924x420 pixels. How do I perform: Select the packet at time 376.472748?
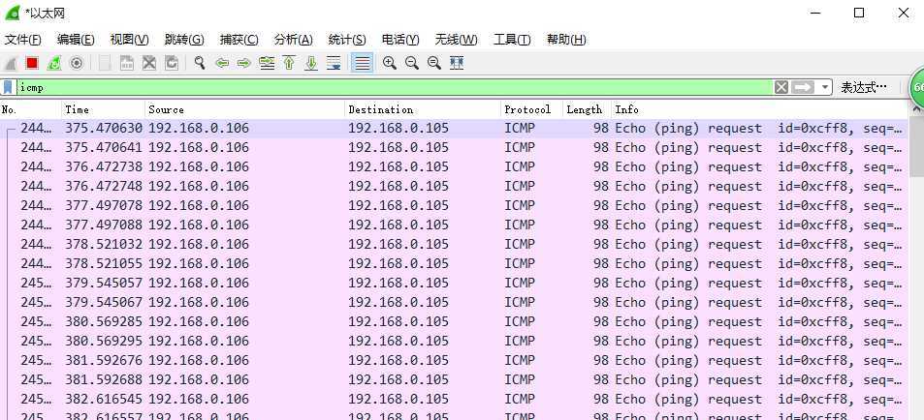tap(454, 187)
